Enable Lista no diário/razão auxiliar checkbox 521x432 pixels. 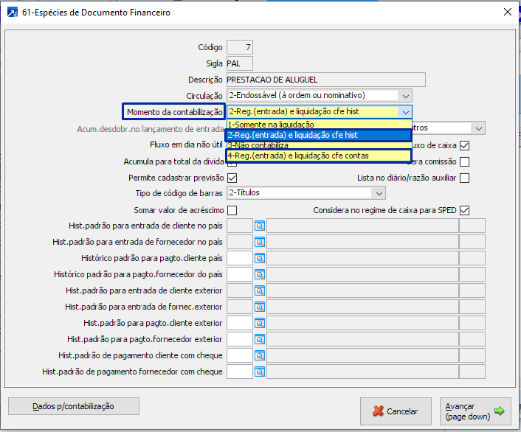coord(464,178)
